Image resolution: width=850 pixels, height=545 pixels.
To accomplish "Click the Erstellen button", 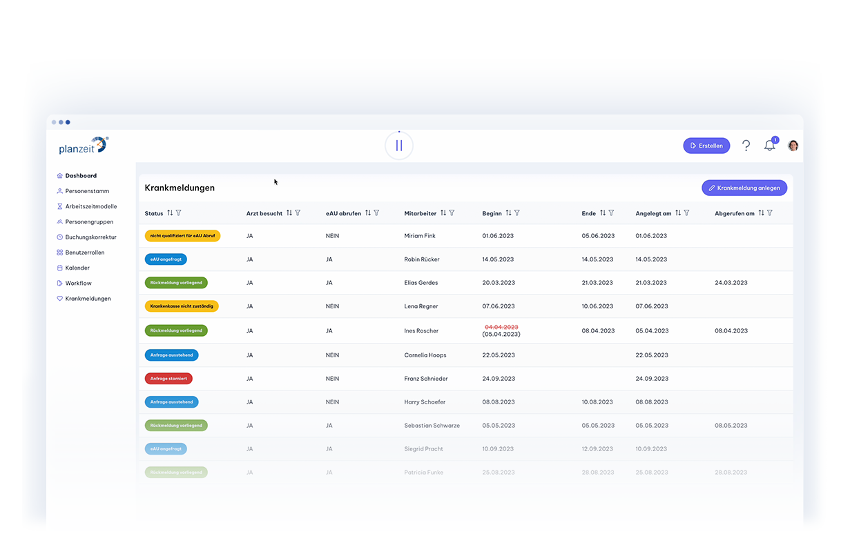I will tap(706, 146).
